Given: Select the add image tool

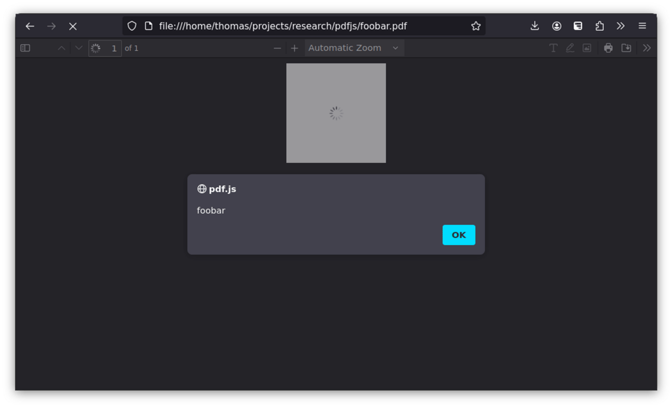Looking at the screenshot, I should [587, 48].
